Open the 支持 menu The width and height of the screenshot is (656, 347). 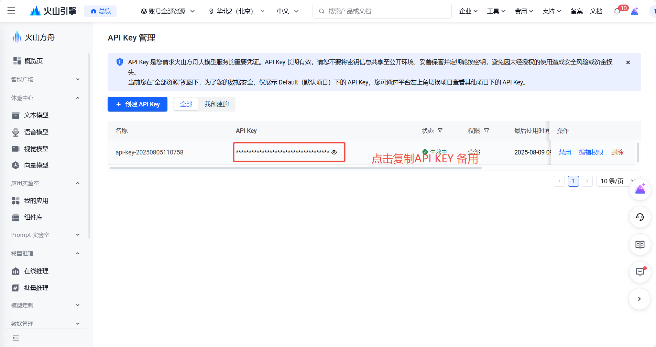coord(552,11)
